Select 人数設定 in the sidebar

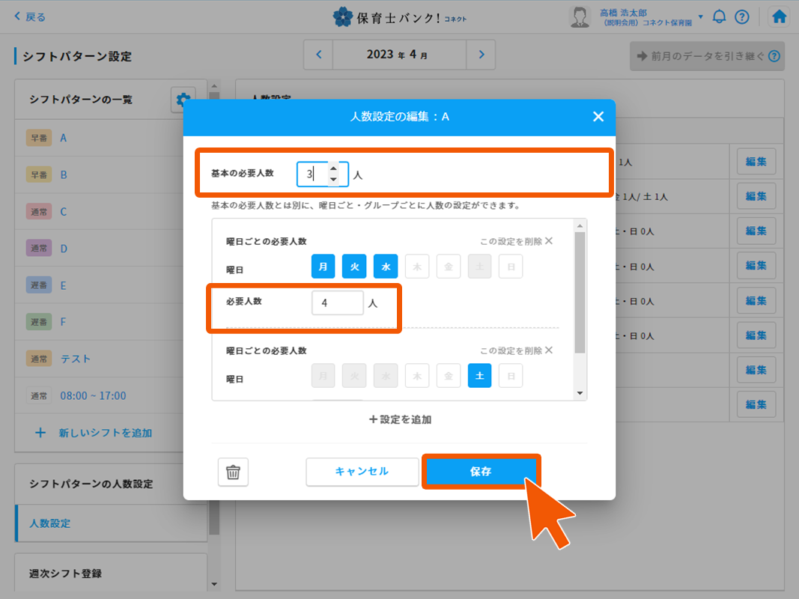click(x=50, y=523)
